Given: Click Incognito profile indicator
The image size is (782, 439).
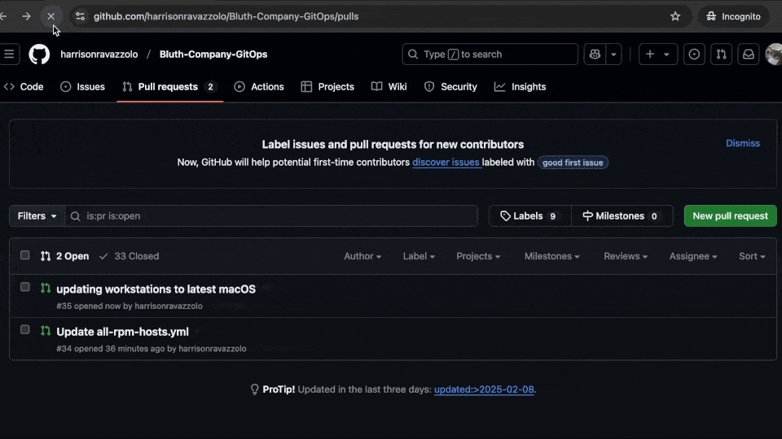Looking at the screenshot, I should click(x=733, y=16).
